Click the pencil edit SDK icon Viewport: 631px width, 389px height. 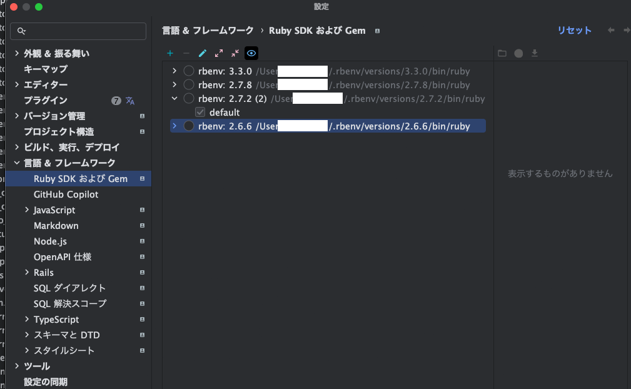click(x=203, y=53)
